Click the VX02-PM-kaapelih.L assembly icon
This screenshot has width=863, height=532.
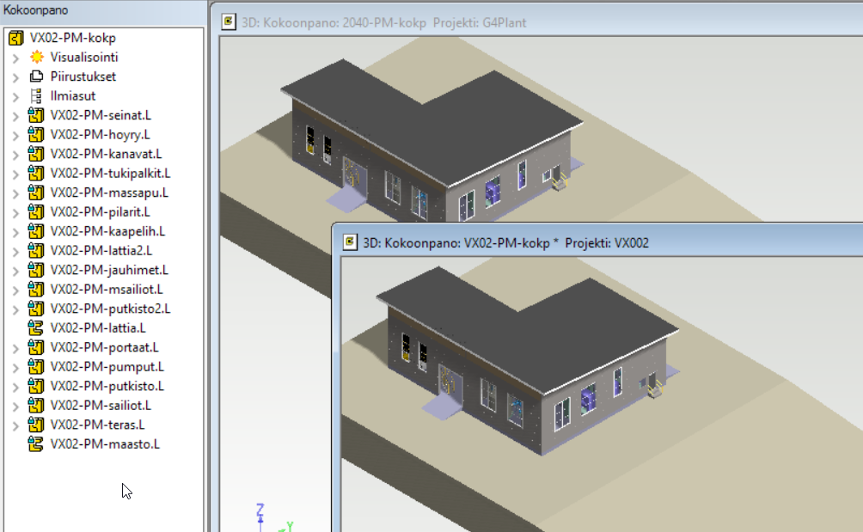point(36,231)
